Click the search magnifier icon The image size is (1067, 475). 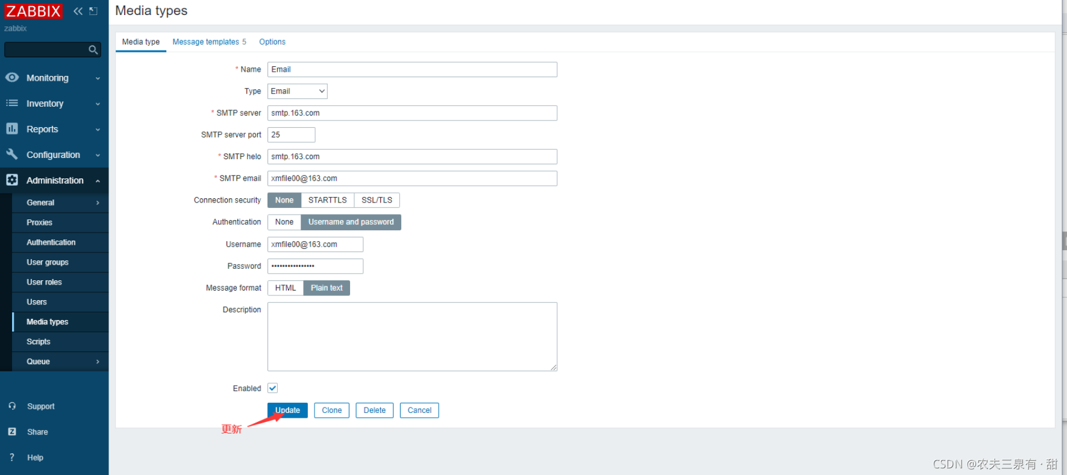pyautogui.click(x=93, y=49)
